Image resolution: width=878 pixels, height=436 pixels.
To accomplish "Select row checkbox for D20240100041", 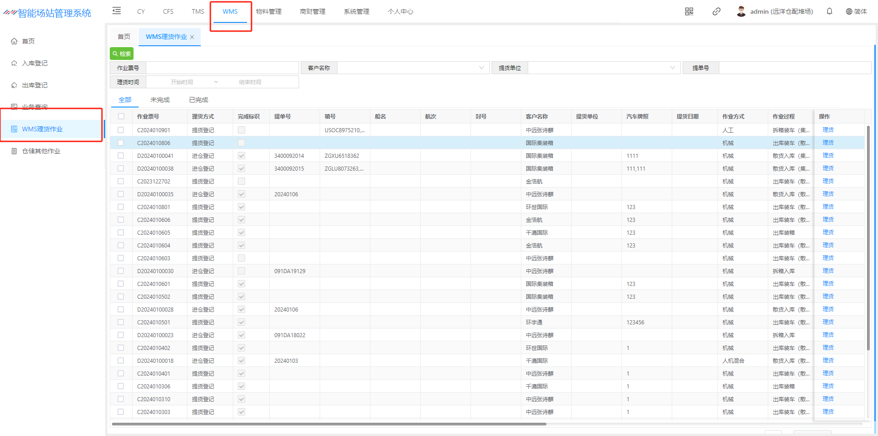I will click(x=121, y=156).
